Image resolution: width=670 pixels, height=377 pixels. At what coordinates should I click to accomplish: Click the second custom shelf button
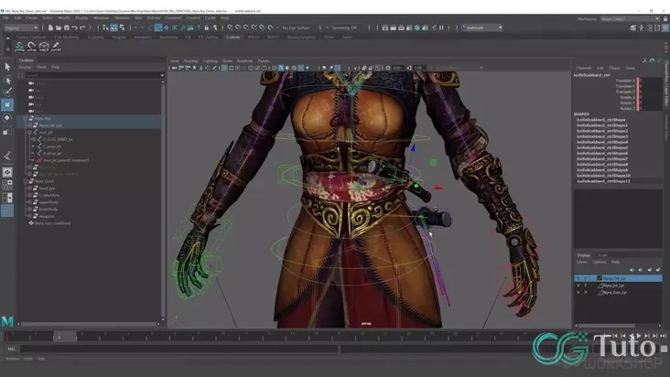point(32,47)
